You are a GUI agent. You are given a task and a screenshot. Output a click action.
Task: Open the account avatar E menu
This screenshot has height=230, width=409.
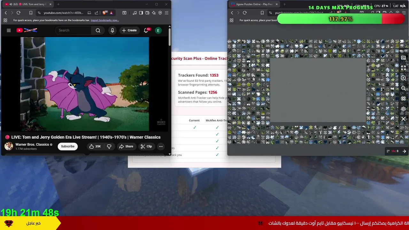click(158, 30)
